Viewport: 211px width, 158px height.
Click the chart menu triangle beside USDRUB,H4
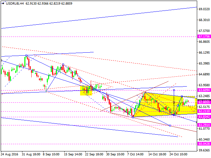point(3,4)
